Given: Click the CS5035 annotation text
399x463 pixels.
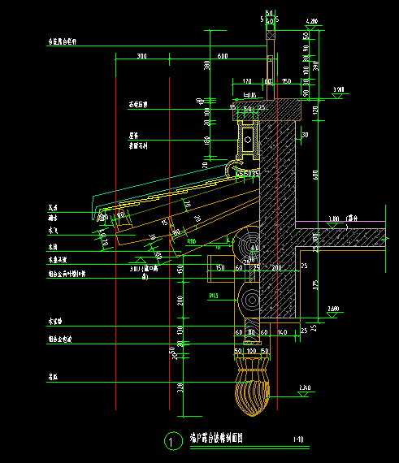Looking at the screenshot, I should 248,173.
